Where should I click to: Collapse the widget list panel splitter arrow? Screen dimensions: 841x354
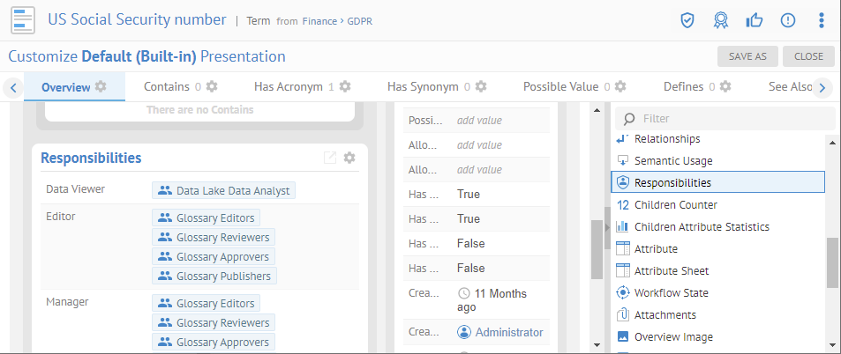(x=606, y=228)
